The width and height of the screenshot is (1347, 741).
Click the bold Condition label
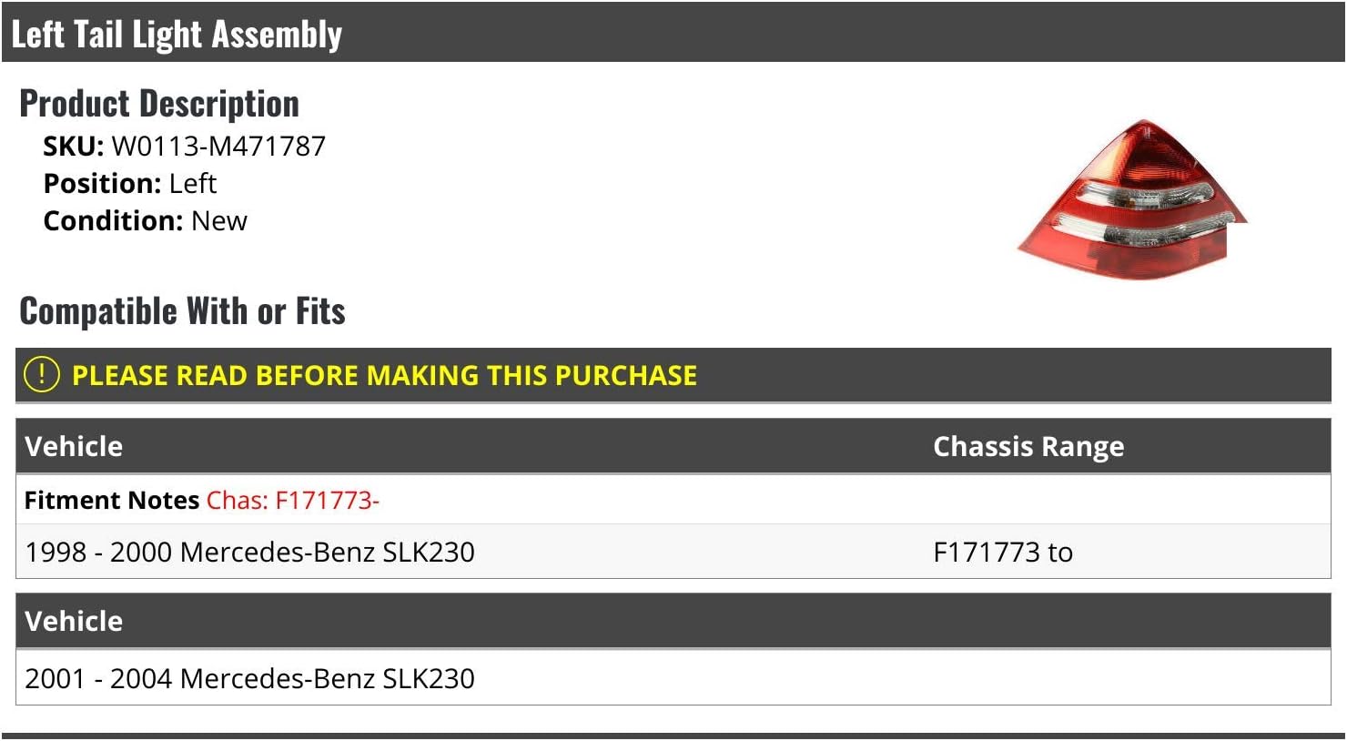tap(113, 220)
